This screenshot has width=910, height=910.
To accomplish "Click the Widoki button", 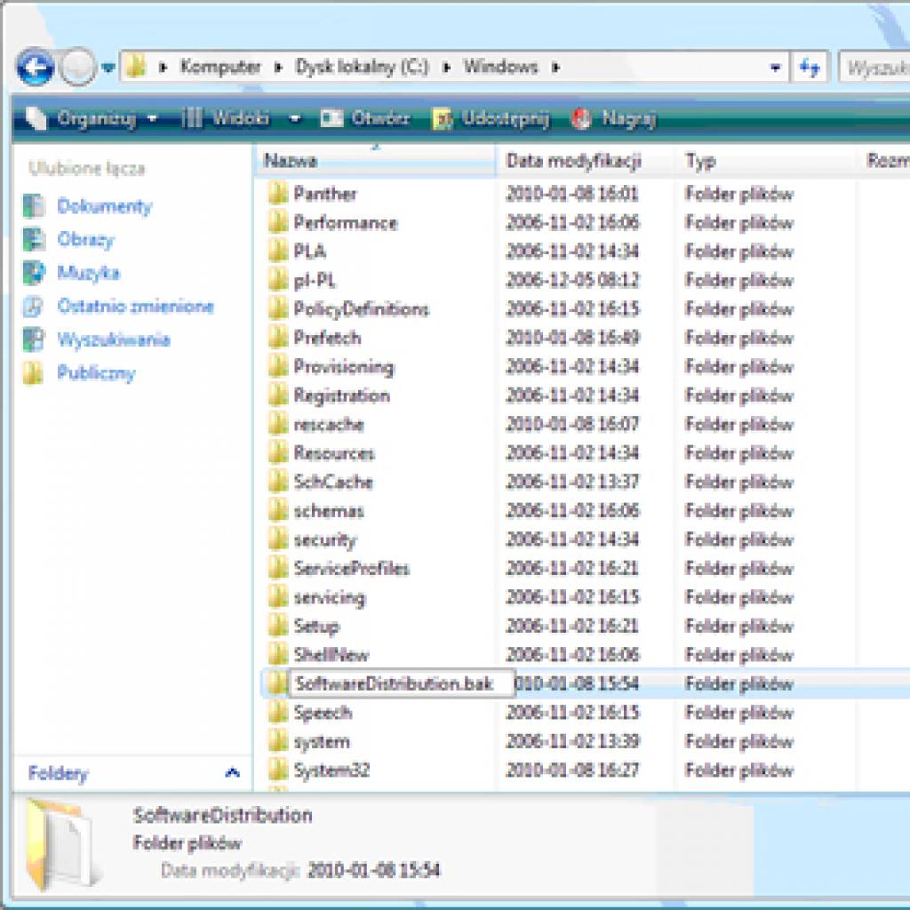I will click(x=226, y=118).
